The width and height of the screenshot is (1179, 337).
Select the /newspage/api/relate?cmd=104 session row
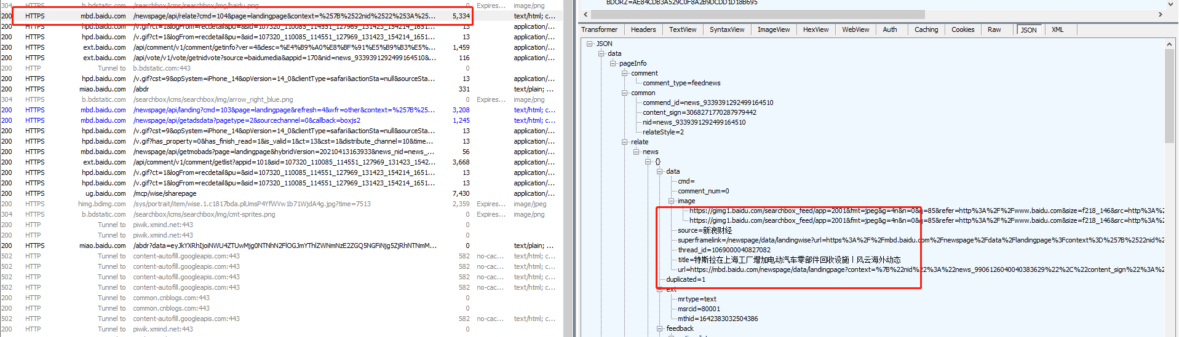281,16
